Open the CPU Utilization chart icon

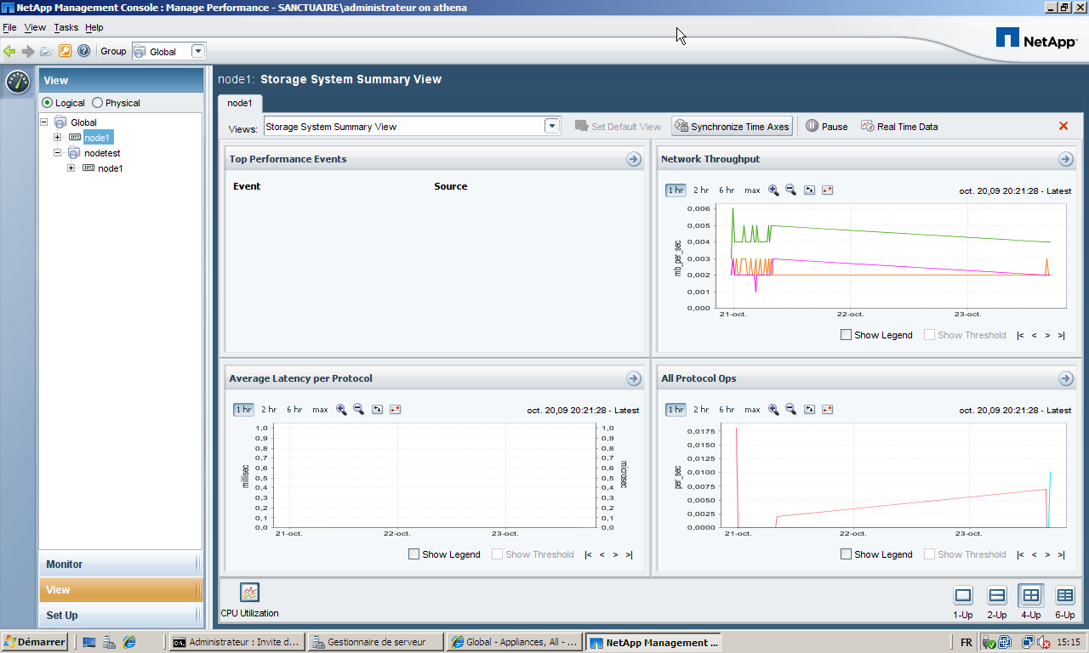pos(249,593)
